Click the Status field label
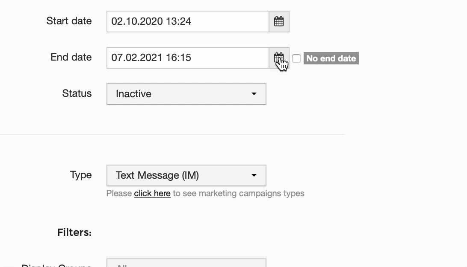 click(x=77, y=93)
